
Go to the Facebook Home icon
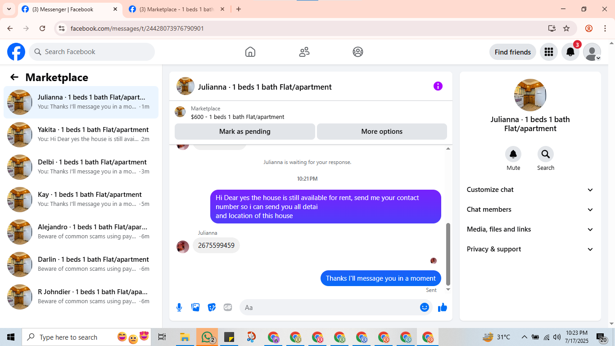pyautogui.click(x=250, y=52)
